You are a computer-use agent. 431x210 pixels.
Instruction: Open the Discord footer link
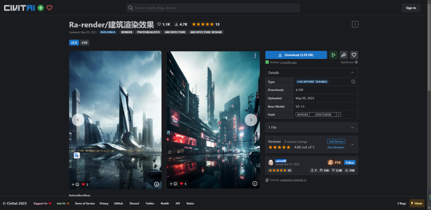pyautogui.click(x=134, y=203)
